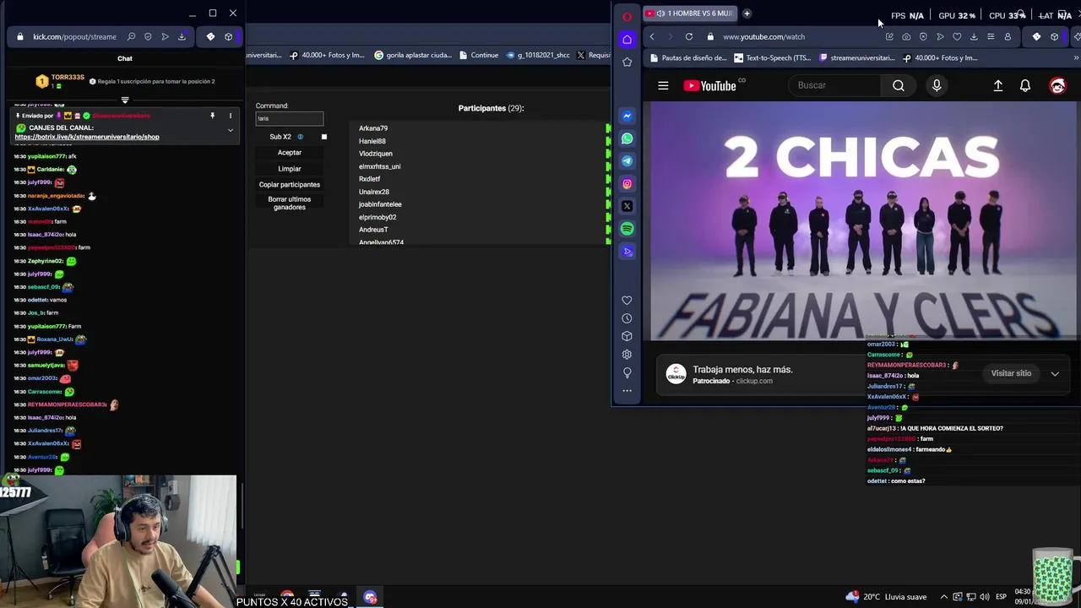Open downloads in the YouTube window toolbar
The width and height of the screenshot is (1081, 608).
tap(974, 36)
